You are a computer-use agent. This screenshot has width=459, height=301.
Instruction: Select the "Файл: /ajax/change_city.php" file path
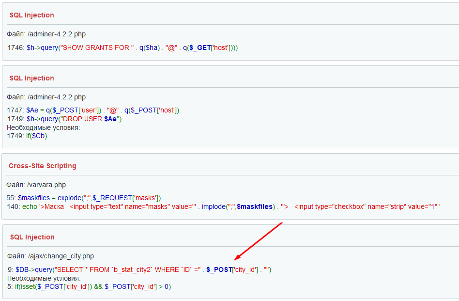[51, 256]
